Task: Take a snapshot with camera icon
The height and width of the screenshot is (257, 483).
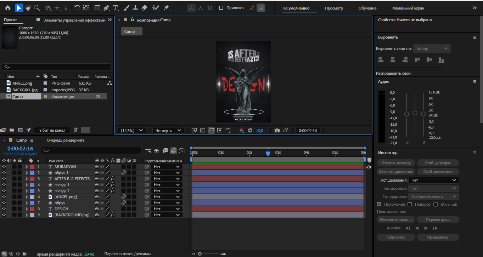Action: pos(277,131)
